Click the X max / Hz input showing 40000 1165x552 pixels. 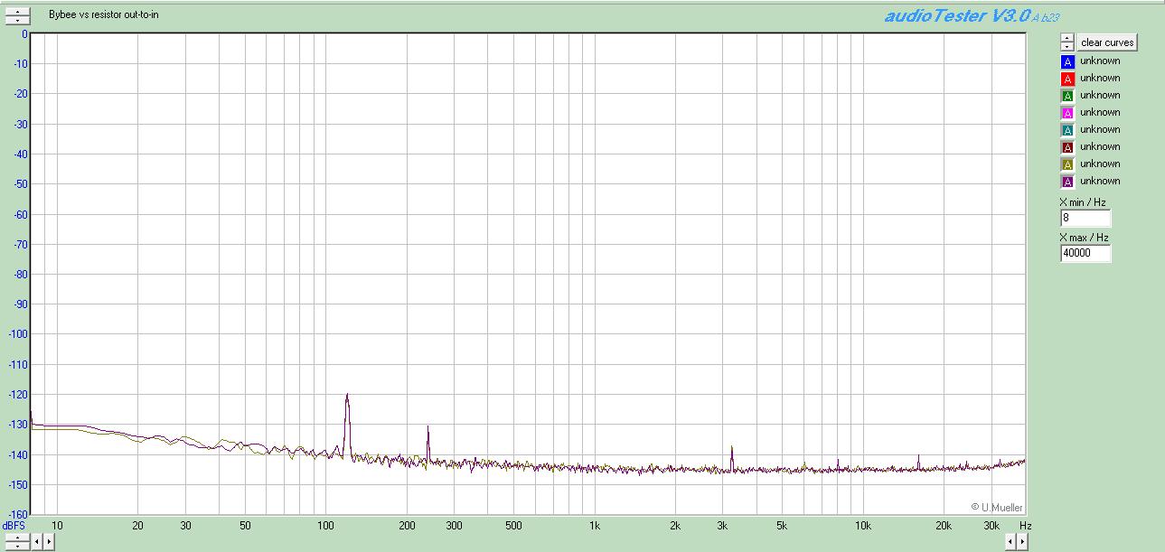1085,253
